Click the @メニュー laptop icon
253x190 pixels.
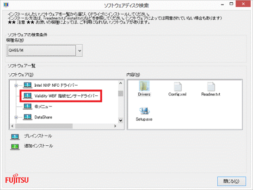[28, 107]
